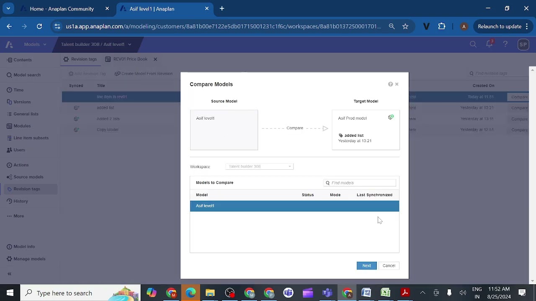Click the Anaplan logo icon
The width and height of the screenshot is (536, 301).
coord(9,44)
